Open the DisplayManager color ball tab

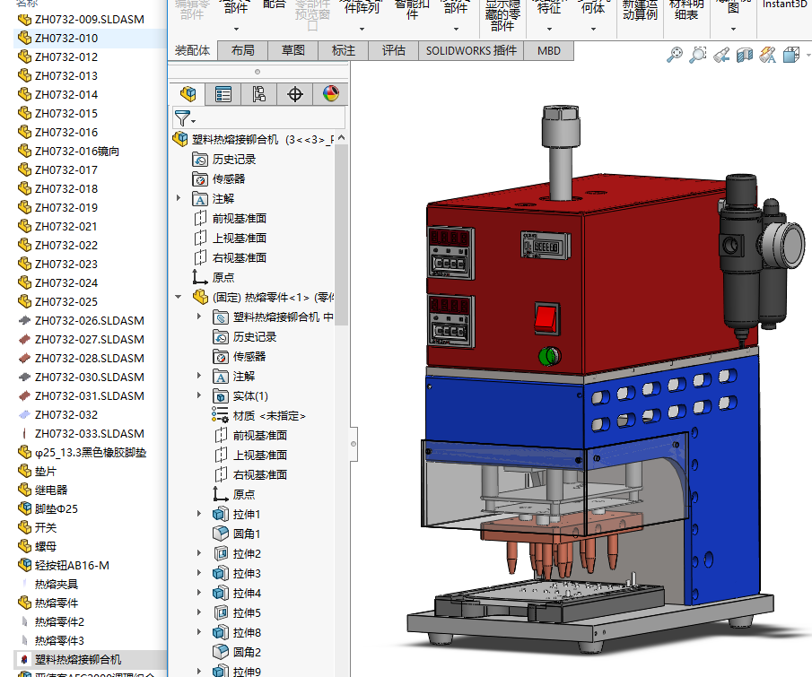(x=330, y=94)
